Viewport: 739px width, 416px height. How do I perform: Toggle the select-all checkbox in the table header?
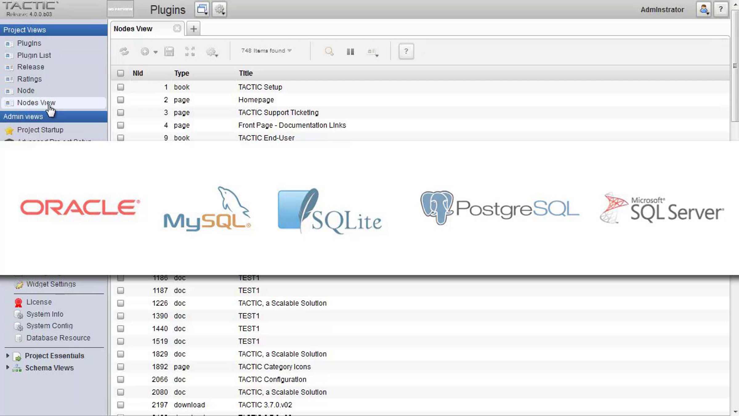[120, 73]
